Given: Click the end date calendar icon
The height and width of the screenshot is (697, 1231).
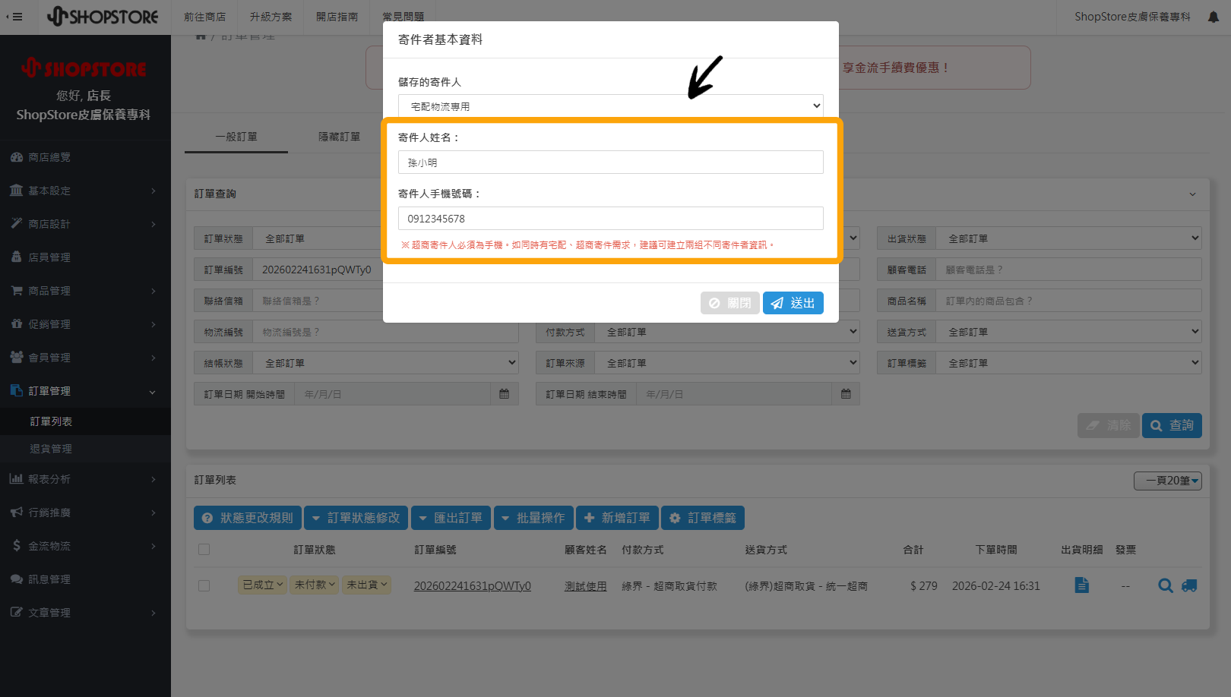Looking at the screenshot, I should click(x=846, y=394).
